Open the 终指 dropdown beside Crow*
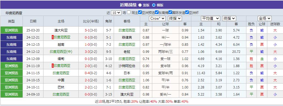The width and height of the screenshot is (283, 106). [175, 19]
